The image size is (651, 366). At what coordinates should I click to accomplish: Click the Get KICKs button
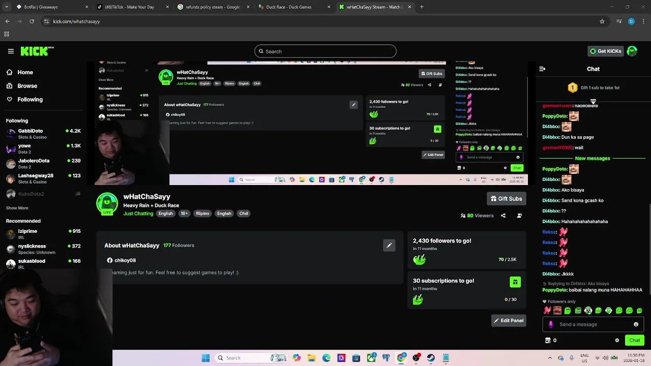tap(605, 51)
